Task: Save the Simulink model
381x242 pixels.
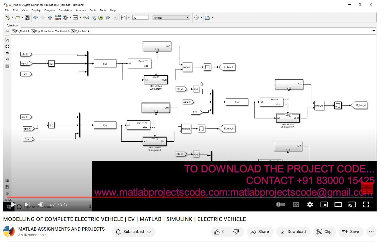Action: click(x=27, y=18)
